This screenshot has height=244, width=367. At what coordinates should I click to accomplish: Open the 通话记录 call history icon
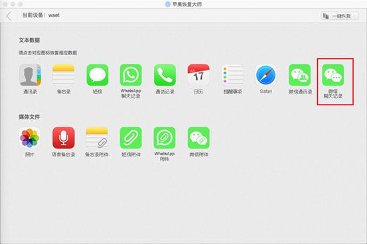coord(165,75)
